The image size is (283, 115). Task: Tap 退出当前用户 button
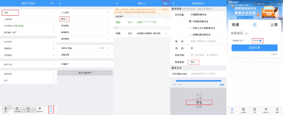(85, 73)
